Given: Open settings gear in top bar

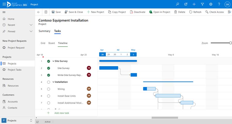Looking at the screenshot, I should click(x=211, y=4).
